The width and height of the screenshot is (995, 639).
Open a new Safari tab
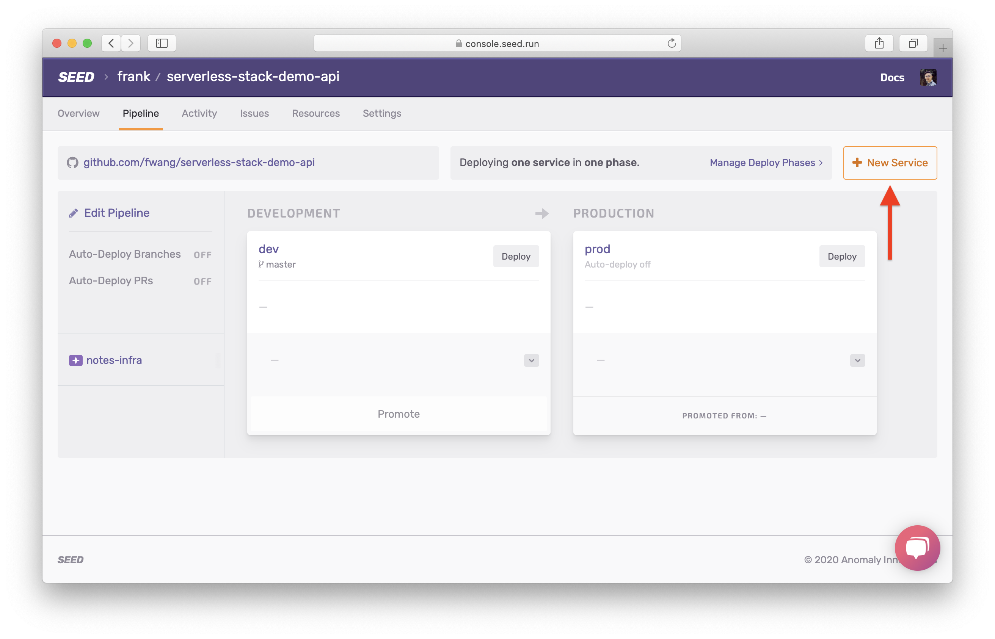(943, 49)
